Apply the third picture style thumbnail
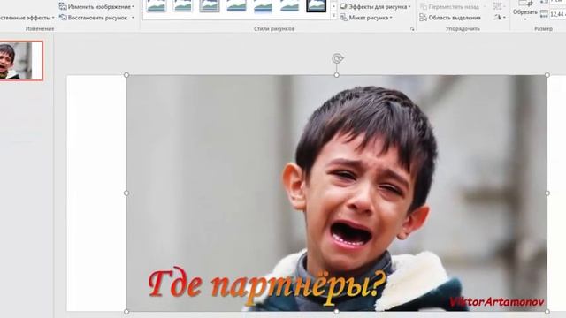Image resolution: width=566 pixels, height=318 pixels. (x=210, y=6)
